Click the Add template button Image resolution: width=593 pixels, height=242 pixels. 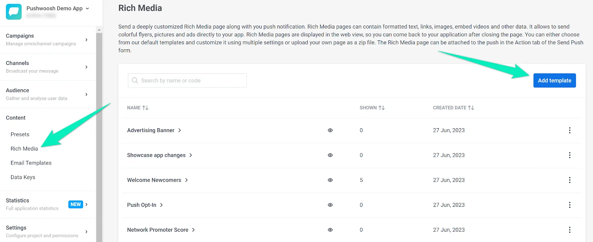(554, 80)
